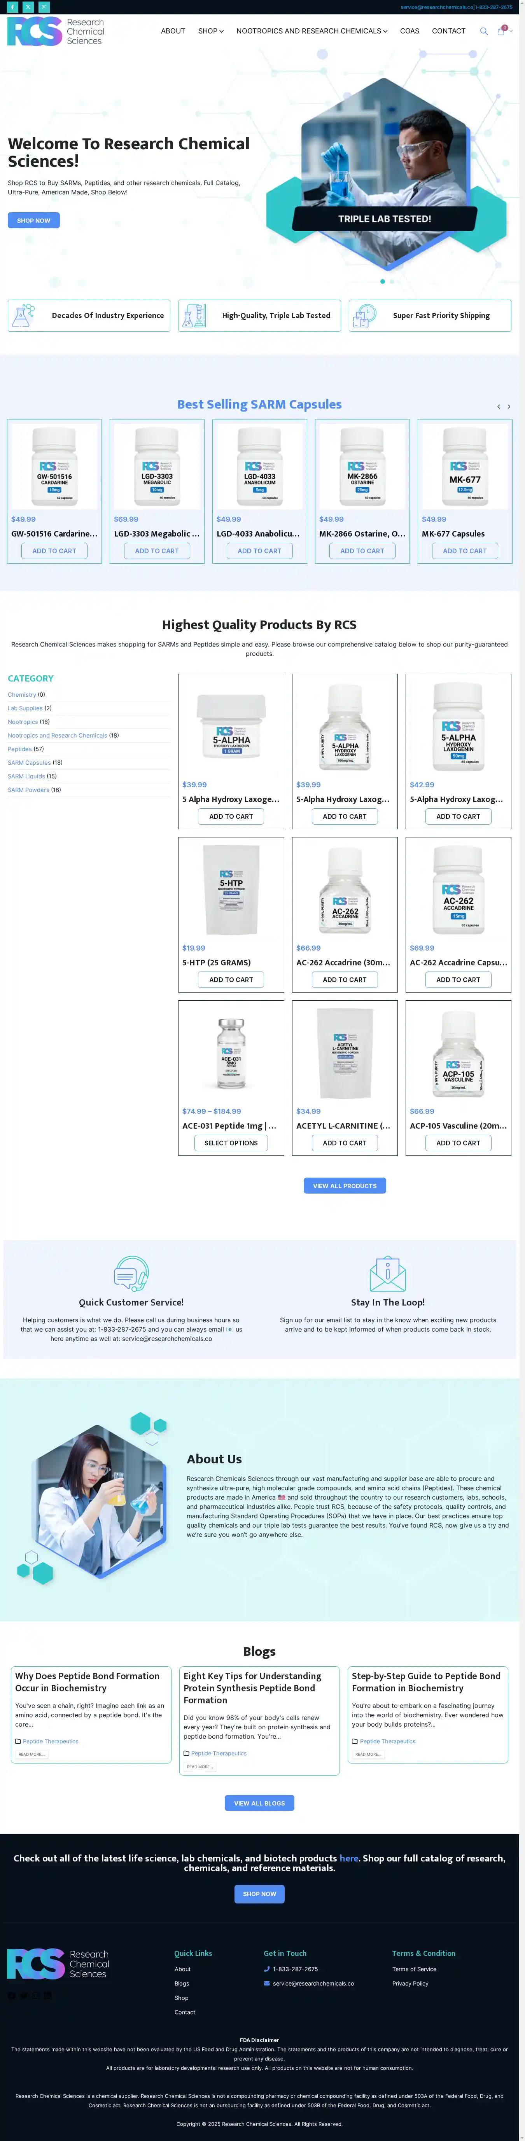Click the phone icon in footer
The image size is (525, 2141).
[x=267, y=1969]
